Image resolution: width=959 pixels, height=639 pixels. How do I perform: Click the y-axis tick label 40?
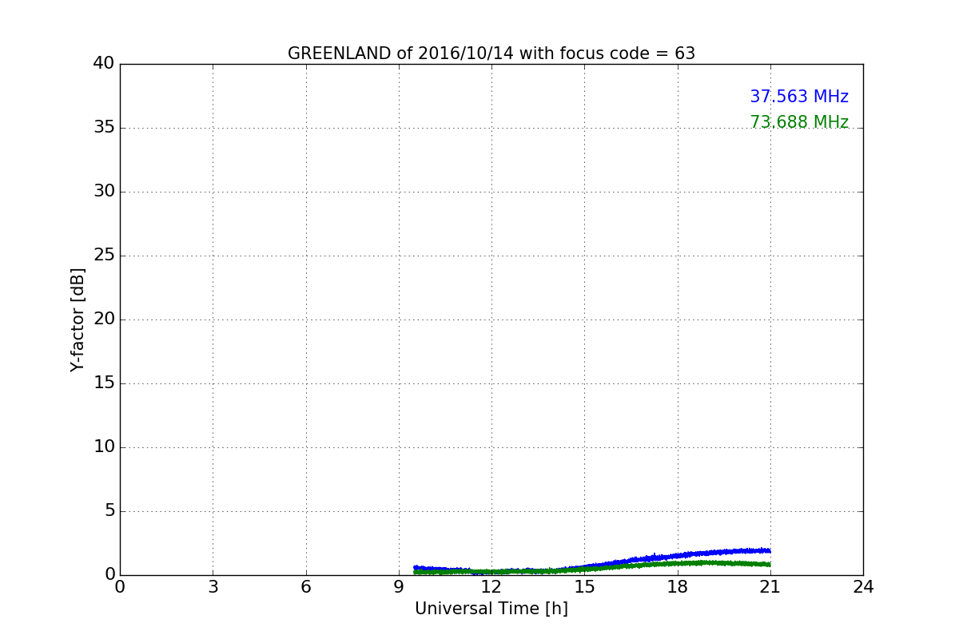[104, 64]
